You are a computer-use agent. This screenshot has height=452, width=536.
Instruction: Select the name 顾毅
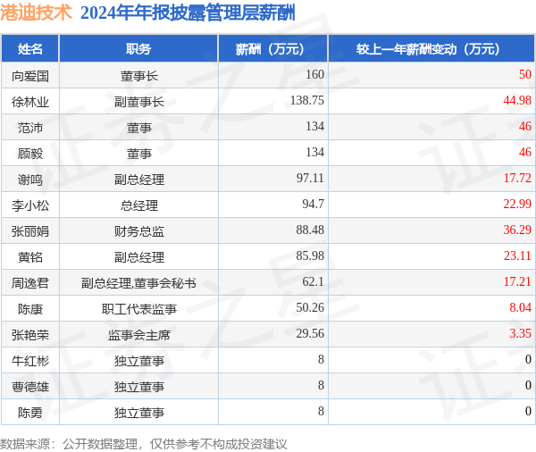(30, 154)
